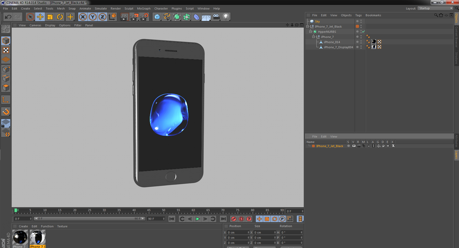
Task: Activate the Move tool in top toolbar
Action: (40, 17)
